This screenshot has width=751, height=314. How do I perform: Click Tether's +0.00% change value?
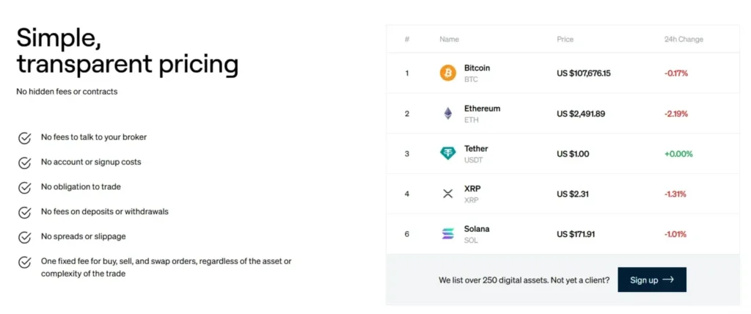coord(678,154)
